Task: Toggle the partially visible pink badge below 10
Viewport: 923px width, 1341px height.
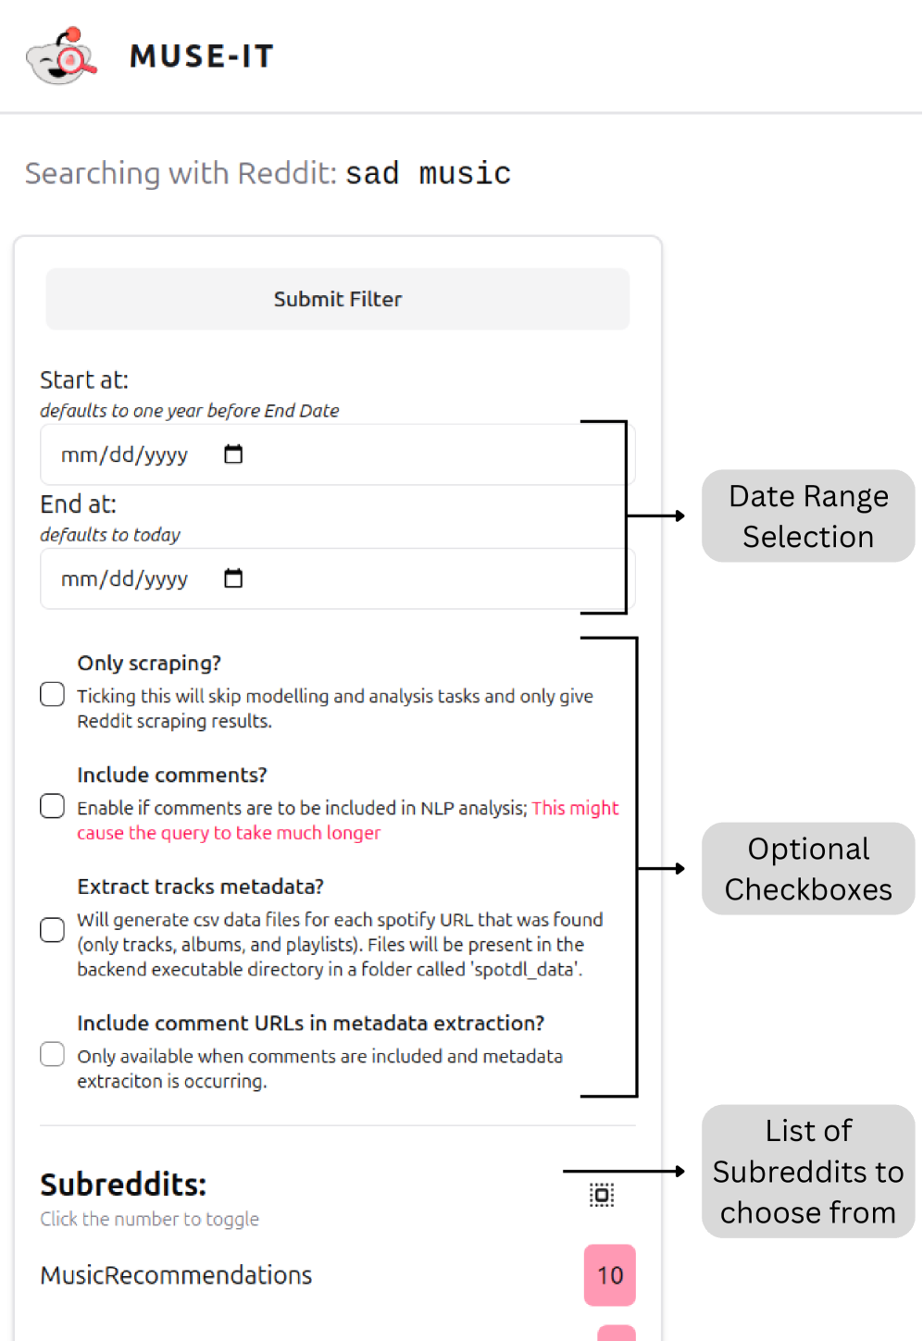Action: (x=617, y=1334)
